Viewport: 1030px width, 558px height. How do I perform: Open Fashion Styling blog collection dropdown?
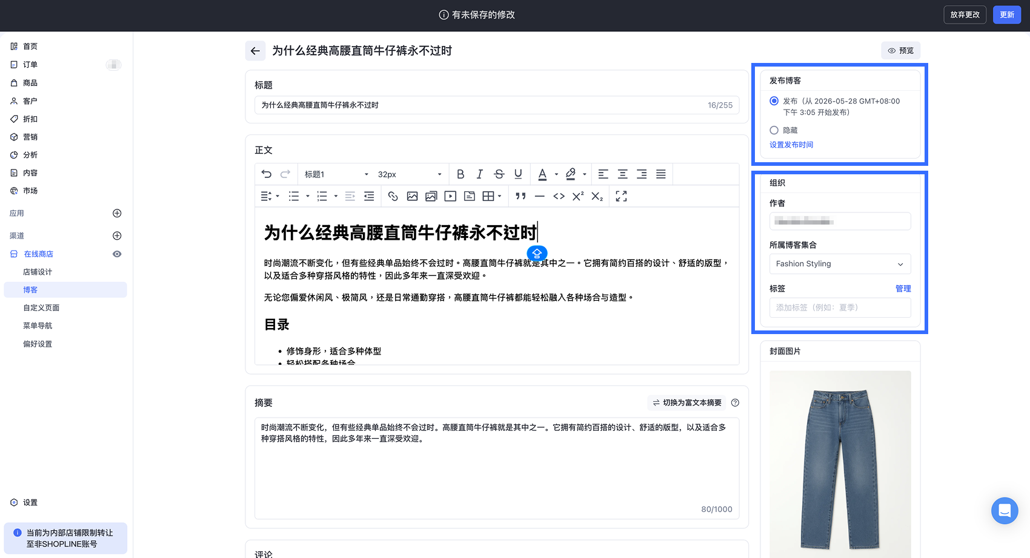tap(840, 264)
